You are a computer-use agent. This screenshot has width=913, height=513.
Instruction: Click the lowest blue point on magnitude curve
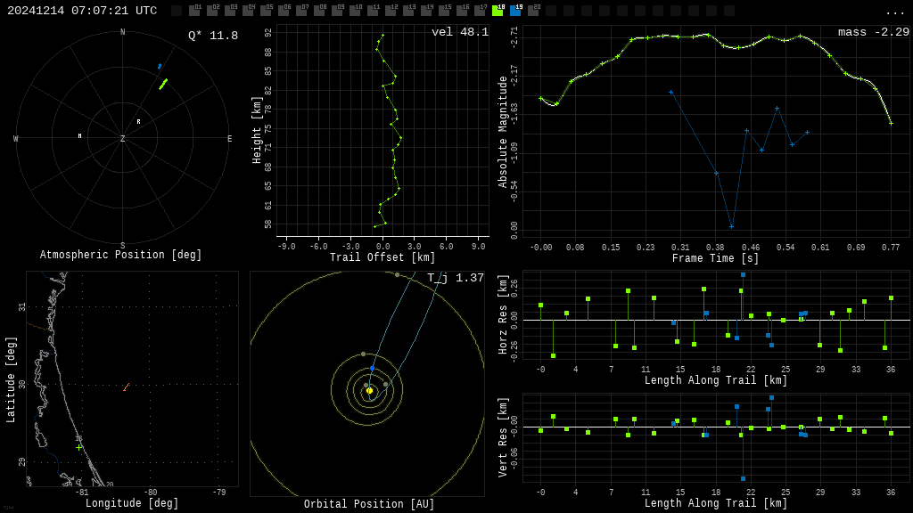tap(731, 226)
